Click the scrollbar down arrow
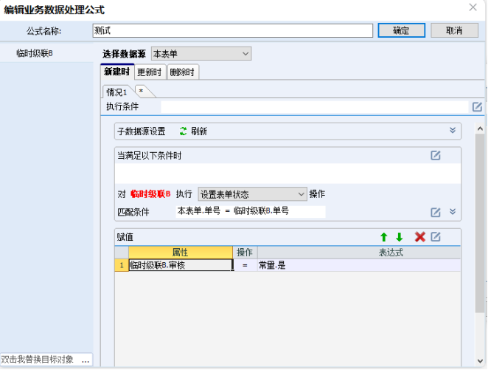The image size is (488, 370). pos(480,361)
